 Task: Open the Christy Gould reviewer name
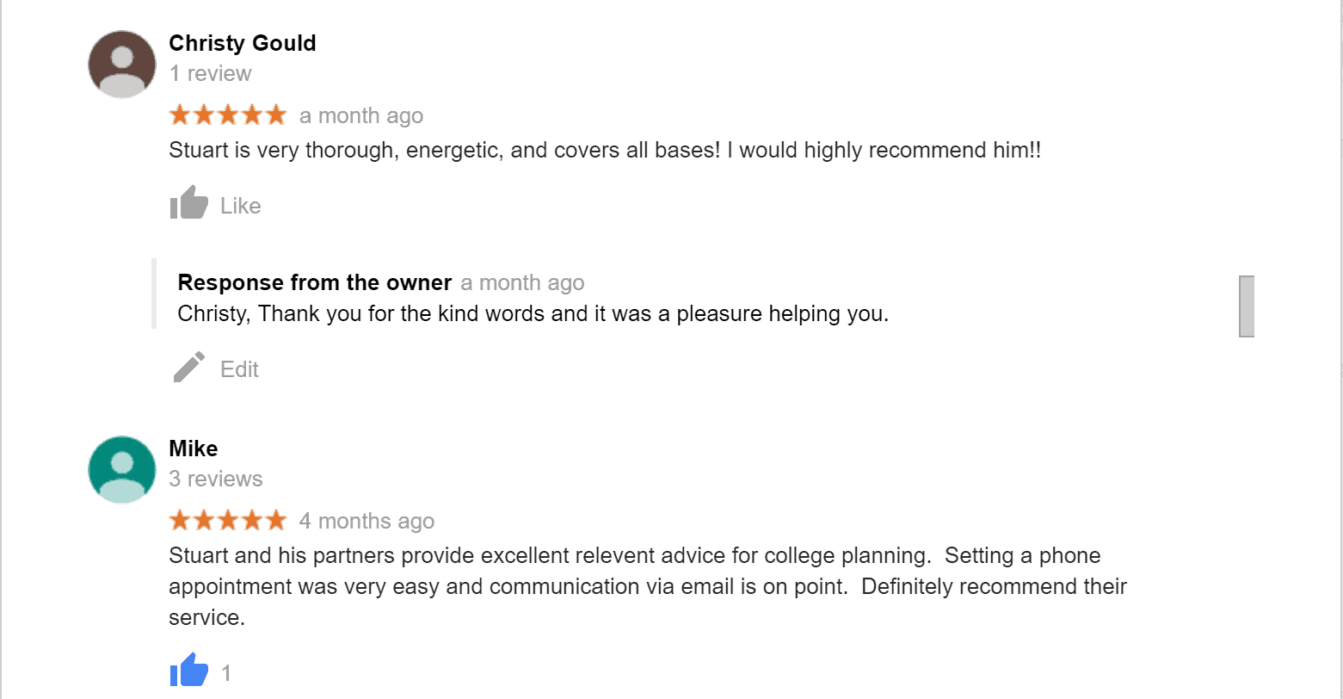(243, 43)
